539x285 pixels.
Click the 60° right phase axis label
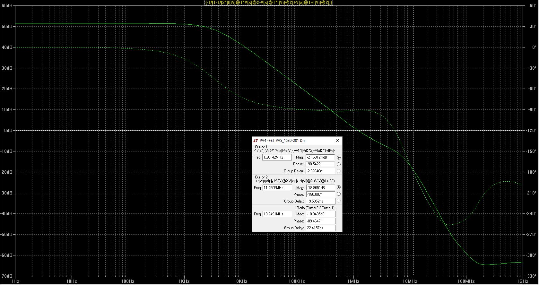[533, 6]
